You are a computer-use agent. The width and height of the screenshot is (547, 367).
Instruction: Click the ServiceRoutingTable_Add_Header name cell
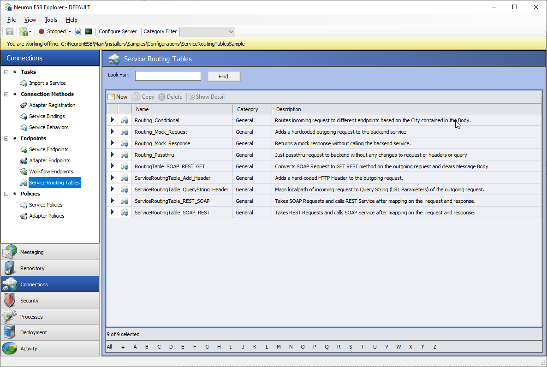click(182, 178)
